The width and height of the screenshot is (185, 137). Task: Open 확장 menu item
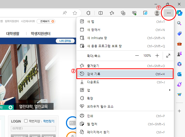125,98
